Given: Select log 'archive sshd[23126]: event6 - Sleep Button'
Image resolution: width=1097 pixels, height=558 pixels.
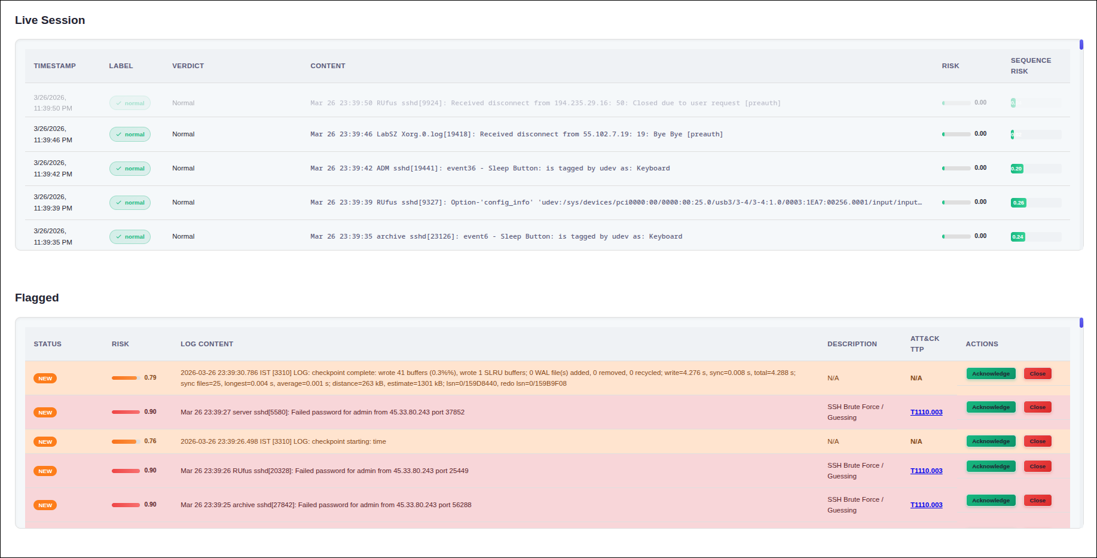Looking at the screenshot, I should pos(496,237).
